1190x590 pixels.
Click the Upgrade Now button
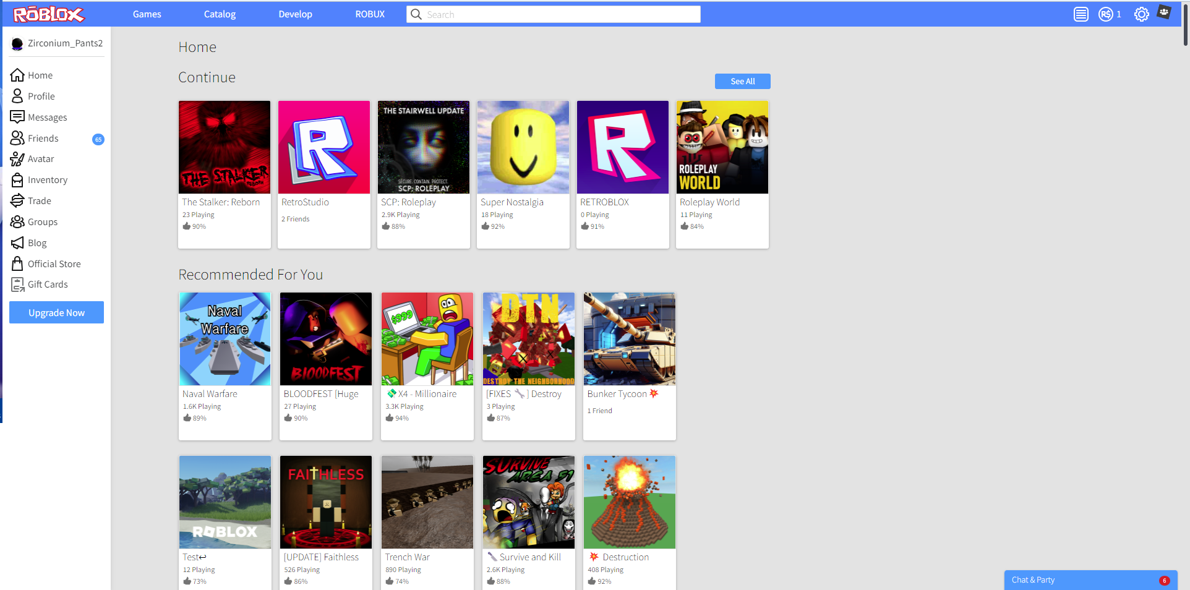coord(56,312)
